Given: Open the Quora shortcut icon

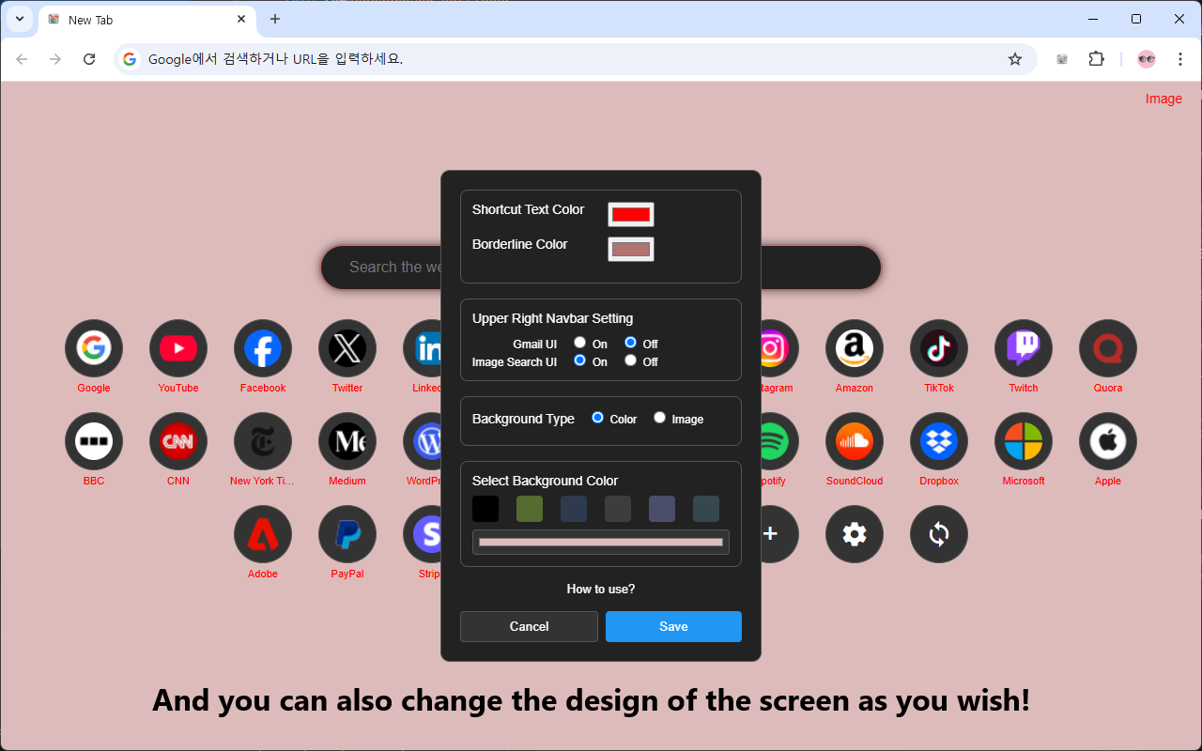Looking at the screenshot, I should click(x=1108, y=348).
